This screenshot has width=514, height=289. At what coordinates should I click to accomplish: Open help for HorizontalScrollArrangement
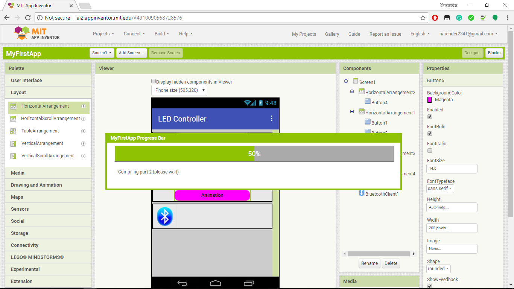click(x=84, y=119)
